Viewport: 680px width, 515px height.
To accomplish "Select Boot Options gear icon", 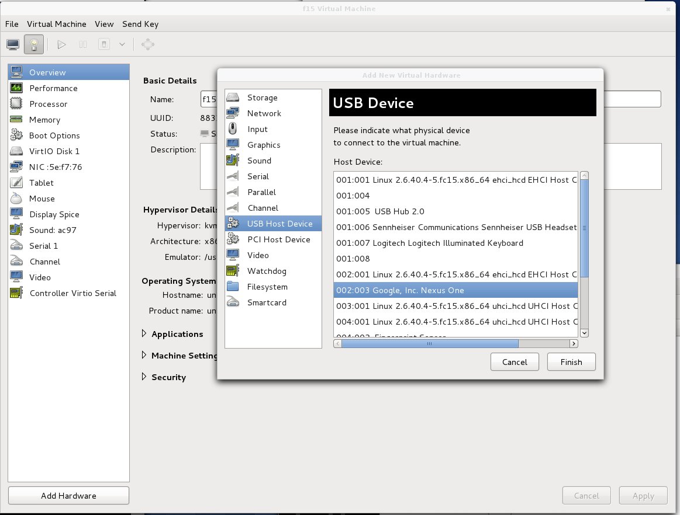I will (16, 135).
